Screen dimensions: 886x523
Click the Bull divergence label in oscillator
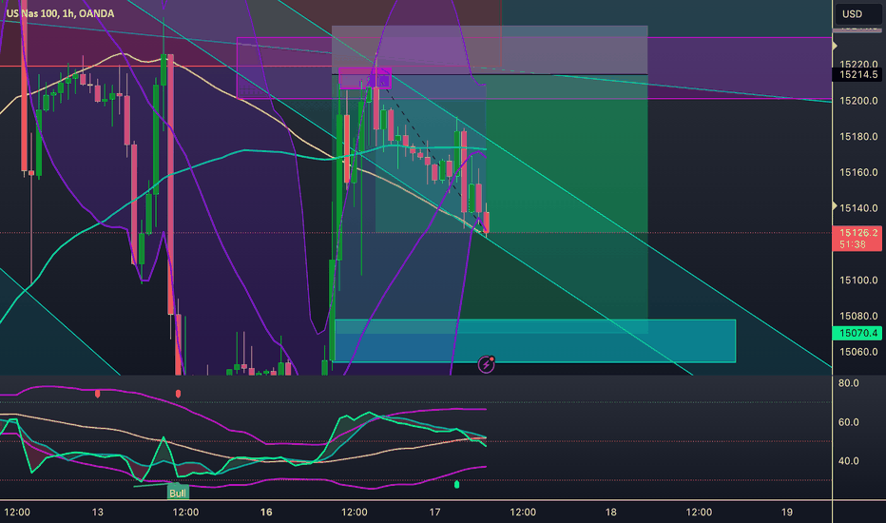[x=178, y=493]
